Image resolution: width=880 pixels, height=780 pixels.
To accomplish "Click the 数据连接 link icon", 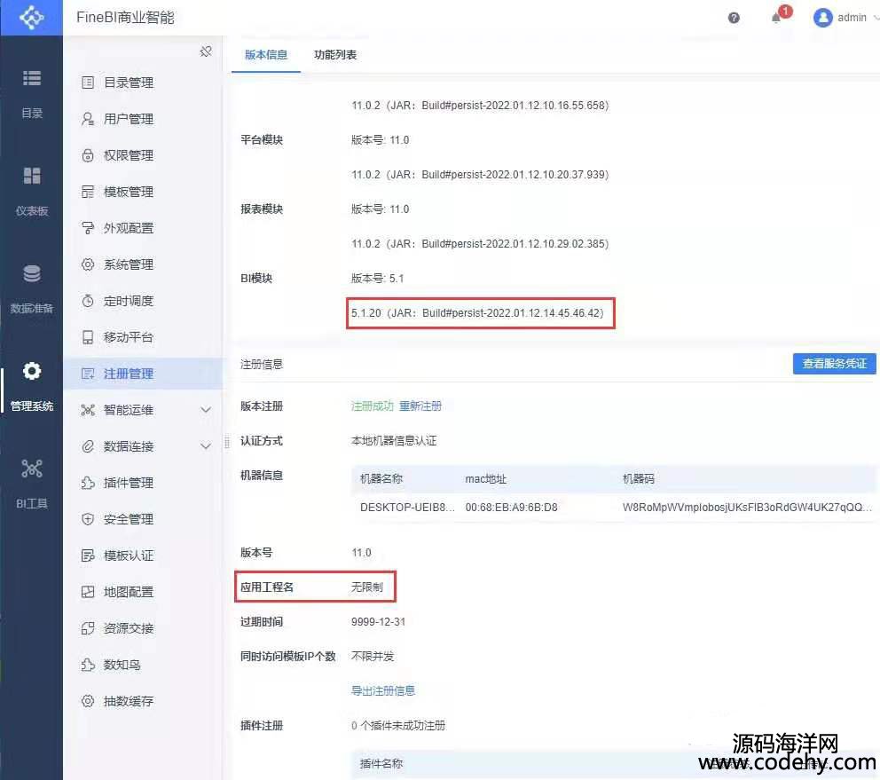I will (88, 446).
